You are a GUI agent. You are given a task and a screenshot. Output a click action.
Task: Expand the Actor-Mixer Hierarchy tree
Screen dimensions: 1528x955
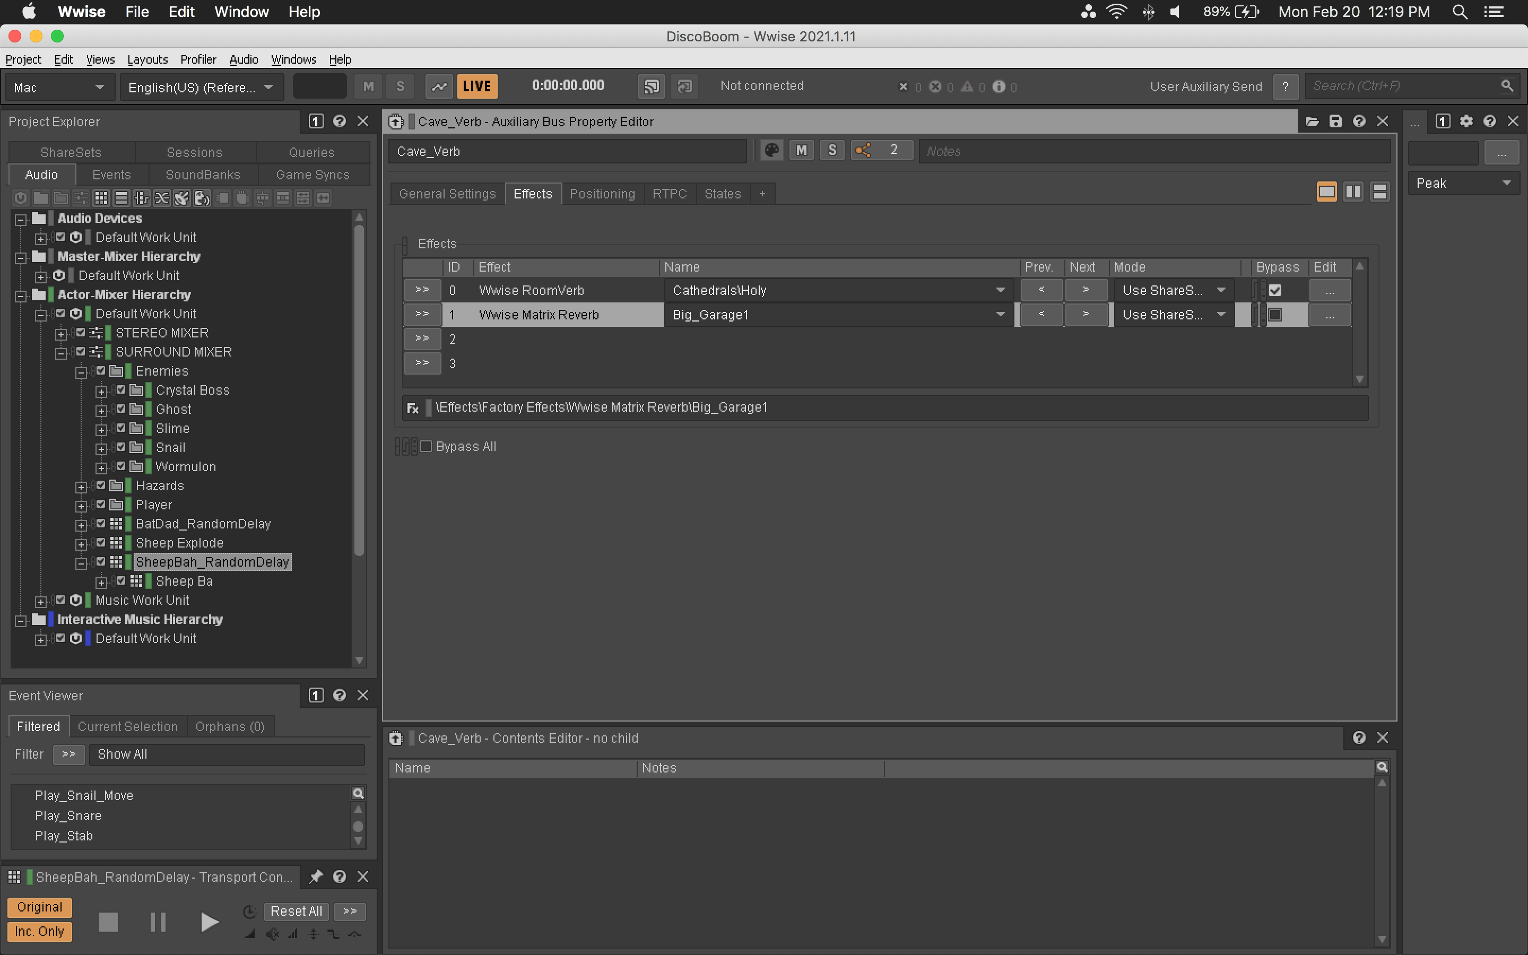pyautogui.click(x=22, y=294)
